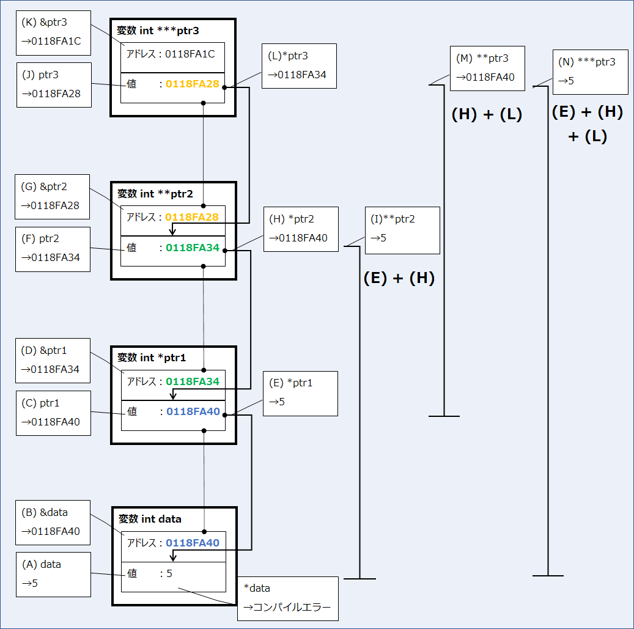Select the (M) **ptr3 callout box

pyautogui.click(x=487, y=68)
